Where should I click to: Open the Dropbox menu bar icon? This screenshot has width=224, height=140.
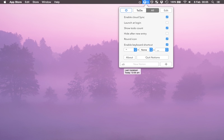pyautogui.click(x=162, y=2)
